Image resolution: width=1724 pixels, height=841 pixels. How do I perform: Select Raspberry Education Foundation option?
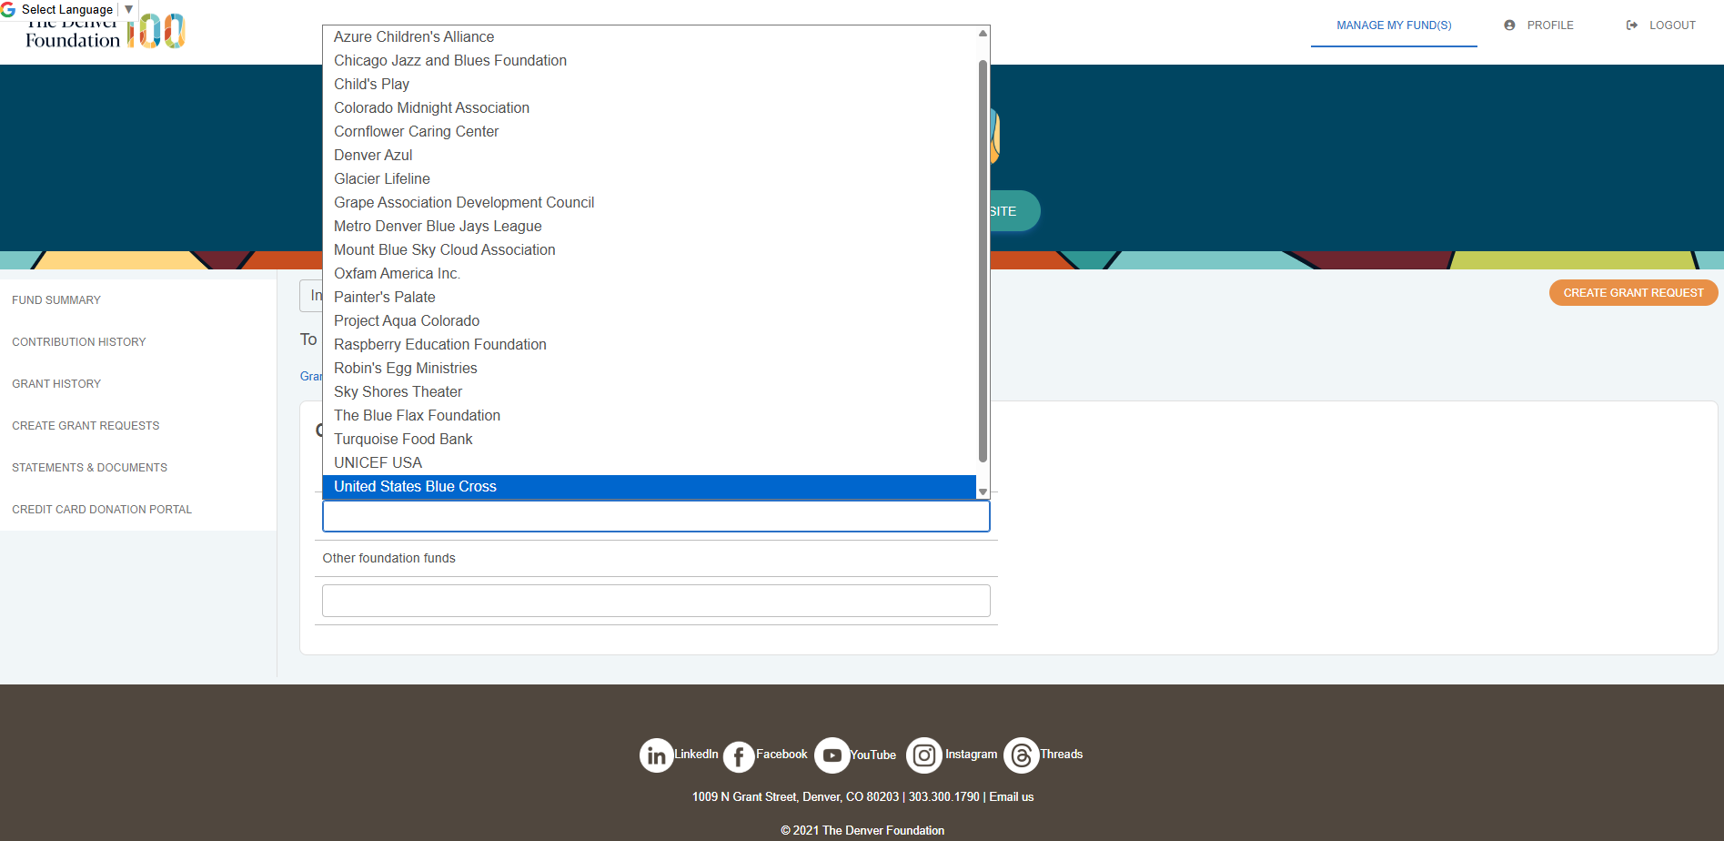[650, 345]
